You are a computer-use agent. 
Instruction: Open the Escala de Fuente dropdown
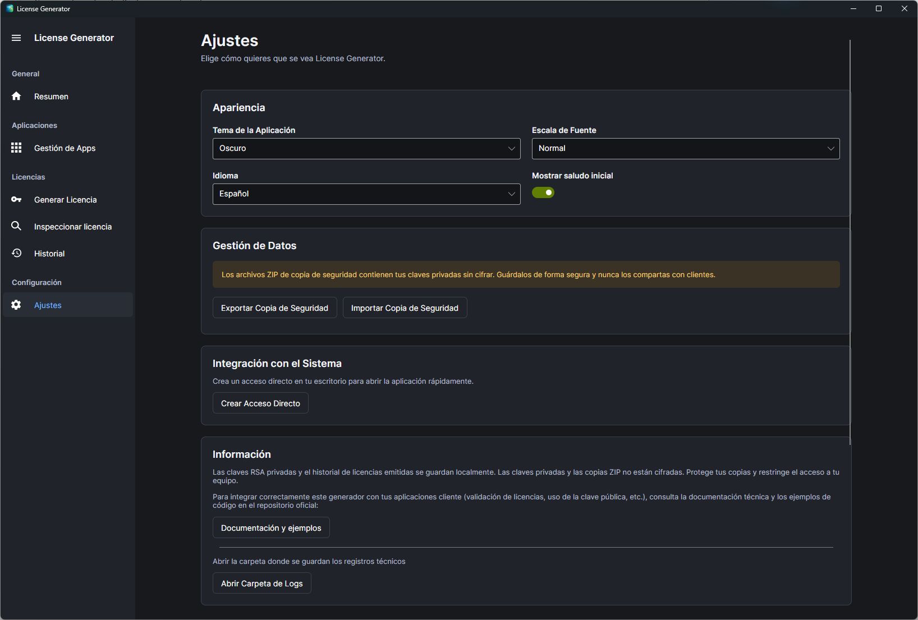[x=686, y=149]
